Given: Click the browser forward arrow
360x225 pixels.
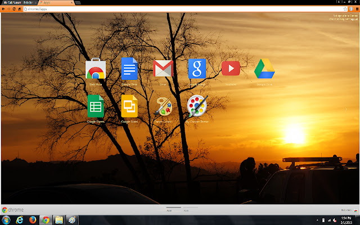Looking at the screenshot, I should (9, 9).
